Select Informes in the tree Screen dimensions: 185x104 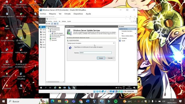(54, 38)
